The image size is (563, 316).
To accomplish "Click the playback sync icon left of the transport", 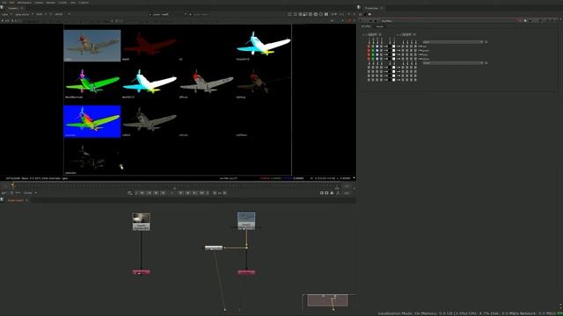I will (x=129, y=193).
